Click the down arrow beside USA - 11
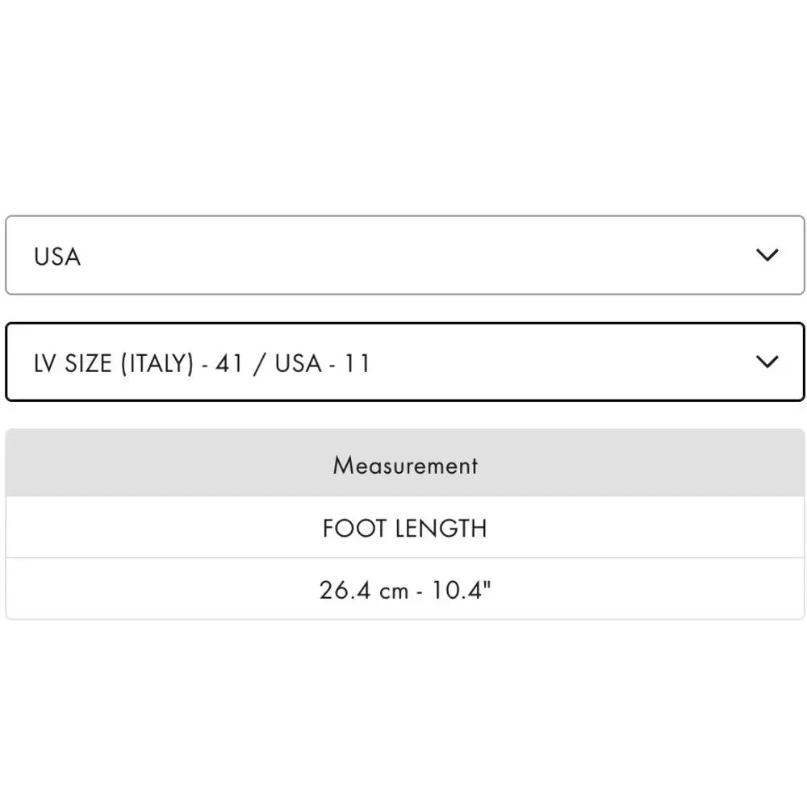This screenshot has height=807, width=807. pyautogui.click(x=767, y=362)
